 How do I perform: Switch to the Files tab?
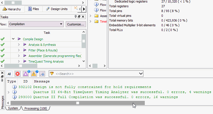point(34,9)
